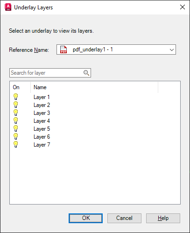Toggle visibility bulb for Layer 3
The height and width of the screenshot is (233, 190).
tap(16, 113)
